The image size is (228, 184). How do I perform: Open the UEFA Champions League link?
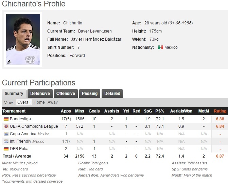34,126
